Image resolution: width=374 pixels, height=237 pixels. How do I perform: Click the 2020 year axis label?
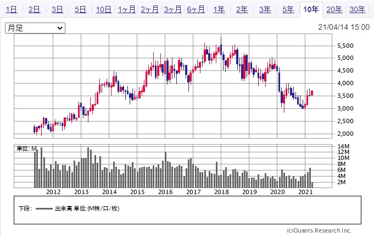[278, 192]
